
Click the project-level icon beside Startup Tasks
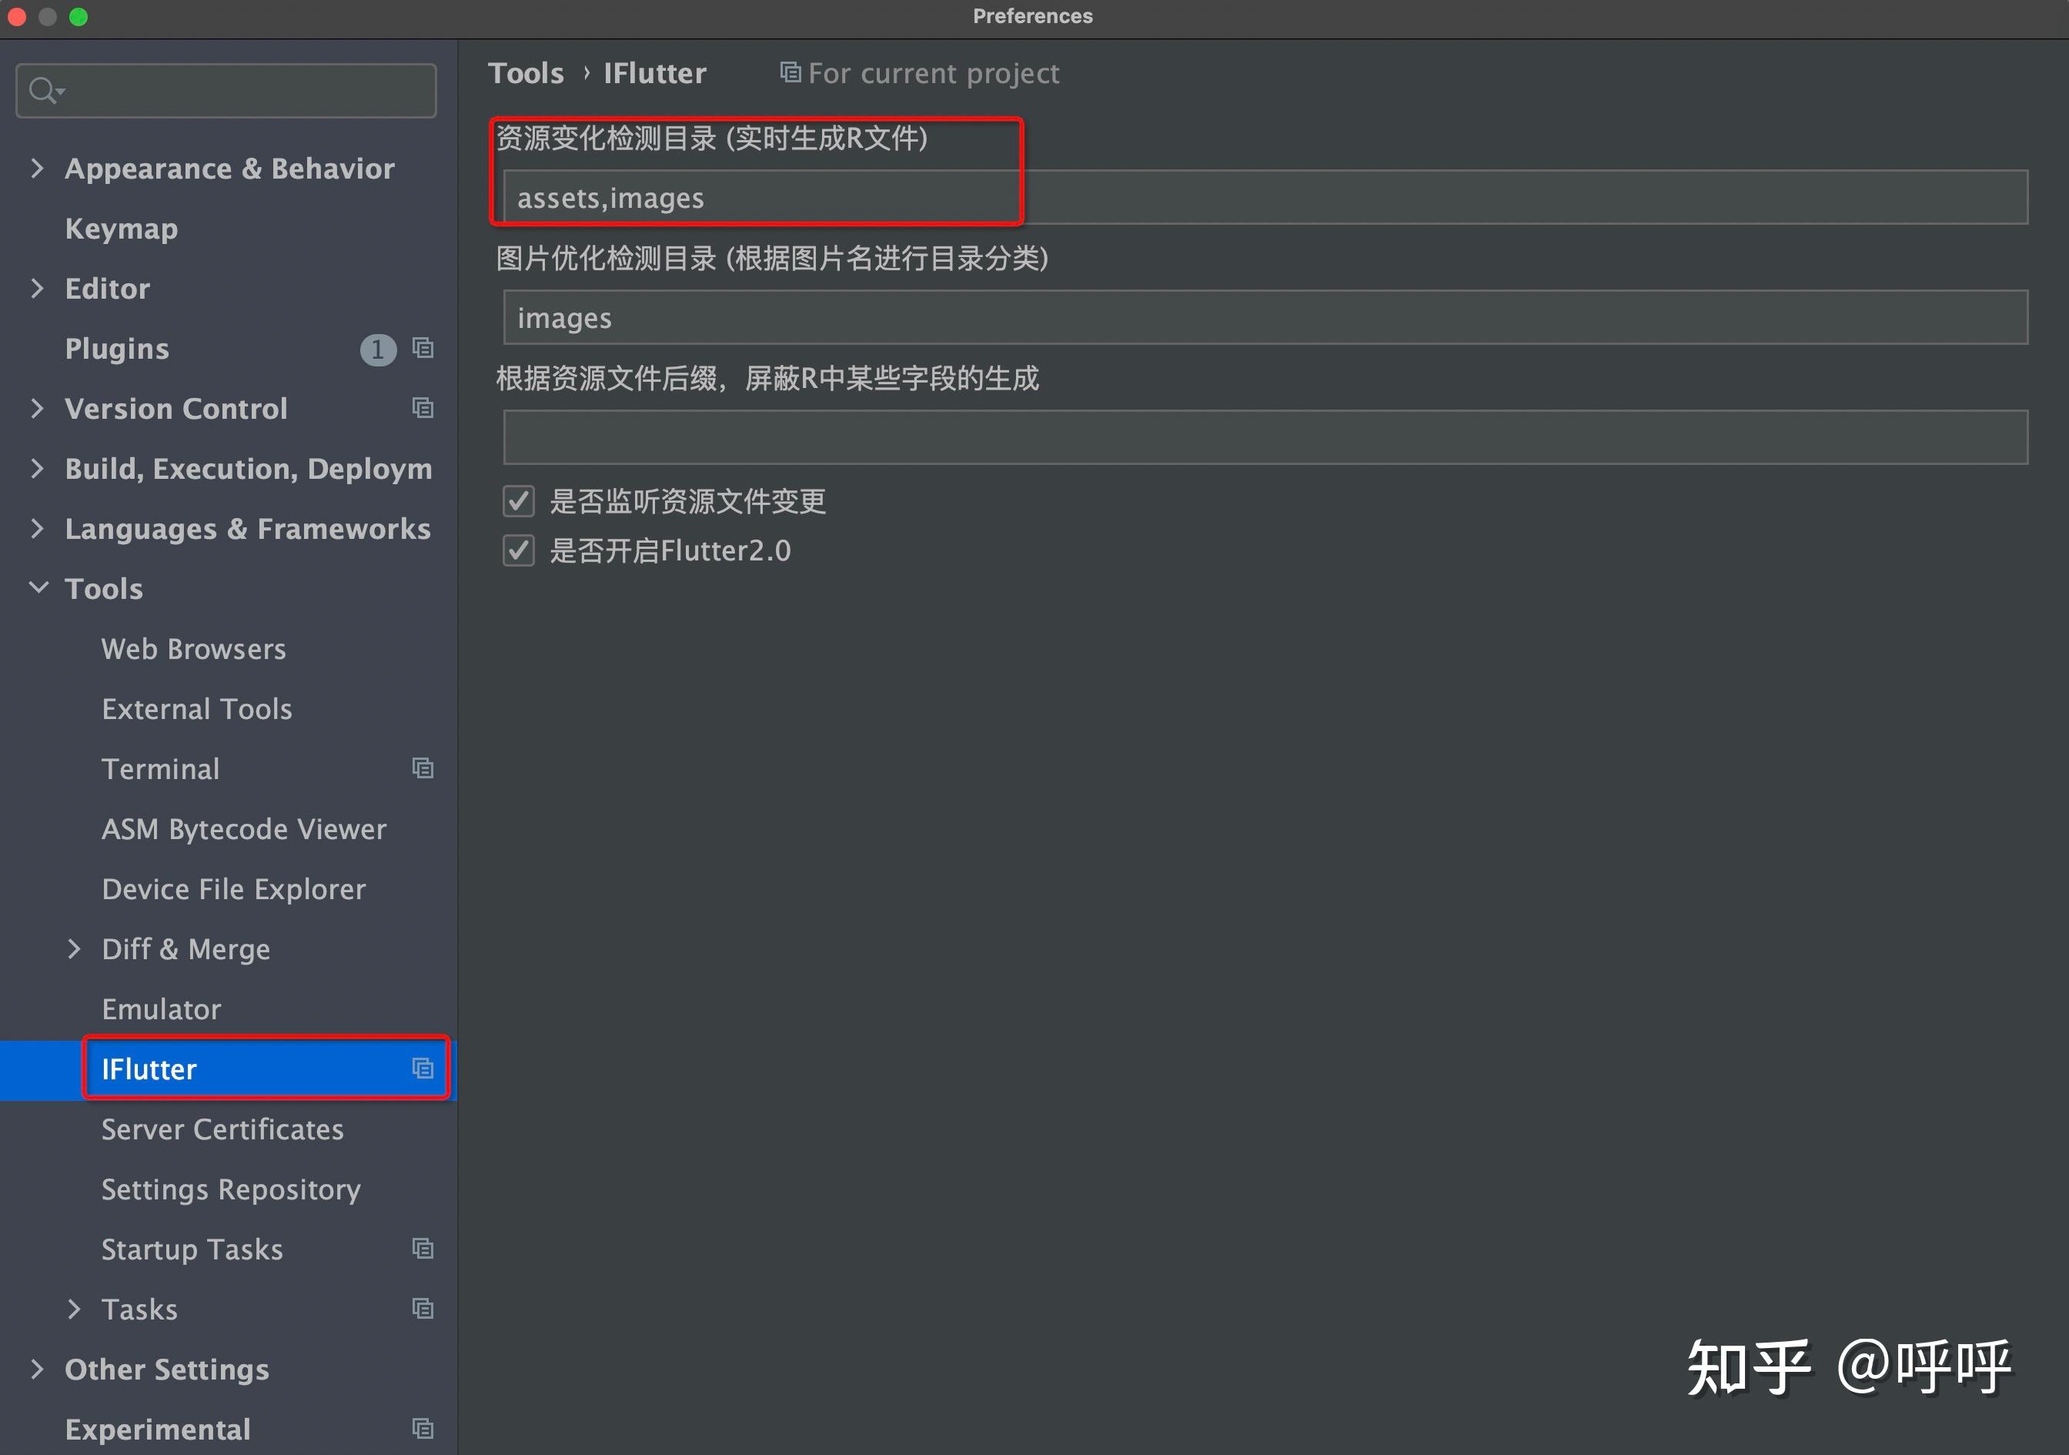click(423, 1249)
